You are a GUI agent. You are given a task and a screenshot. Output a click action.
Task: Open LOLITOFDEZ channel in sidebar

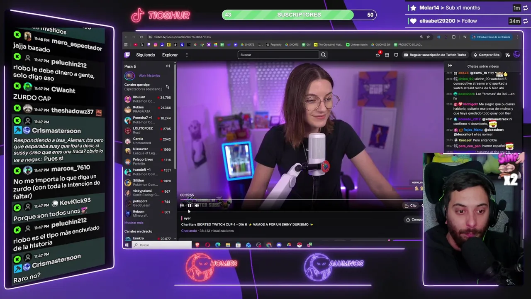point(148,130)
